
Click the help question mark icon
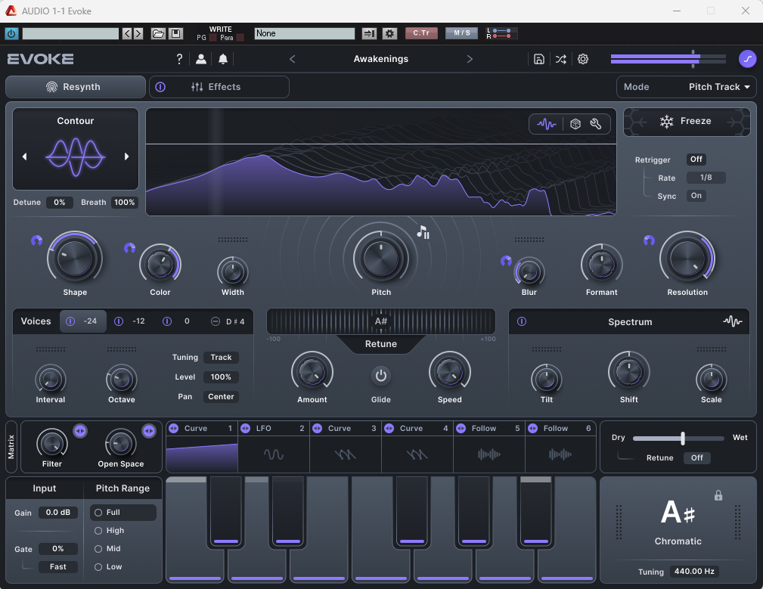click(x=179, y=59)
